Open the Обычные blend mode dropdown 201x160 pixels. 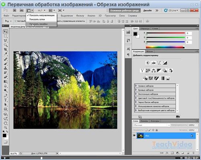[151, 125]
